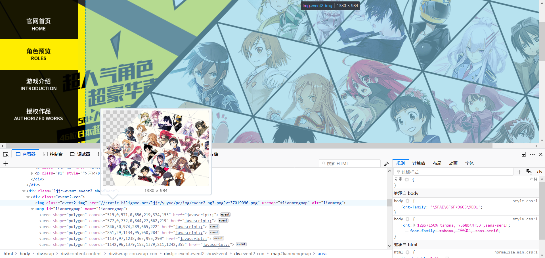The image size is (545, 258).
Task: Click the page scrollbar left arrow
Action: coord(3,146)
